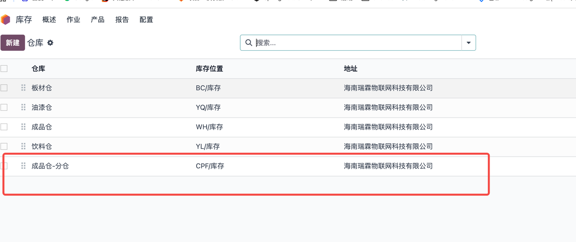
Task: Open the 板材仓 warehouse record
Action: 42,88
